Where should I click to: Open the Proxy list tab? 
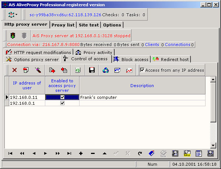(x=63, y=25)
